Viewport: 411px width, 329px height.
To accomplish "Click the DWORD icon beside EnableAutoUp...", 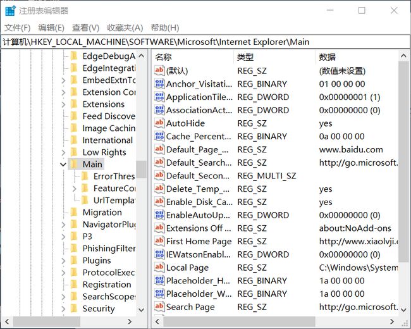I will pyautogui.click(x=159, y=214).
